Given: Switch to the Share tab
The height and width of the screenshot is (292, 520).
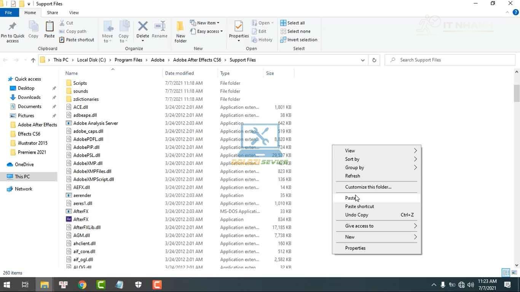Looking at the screenshot, I should (53, 13).
